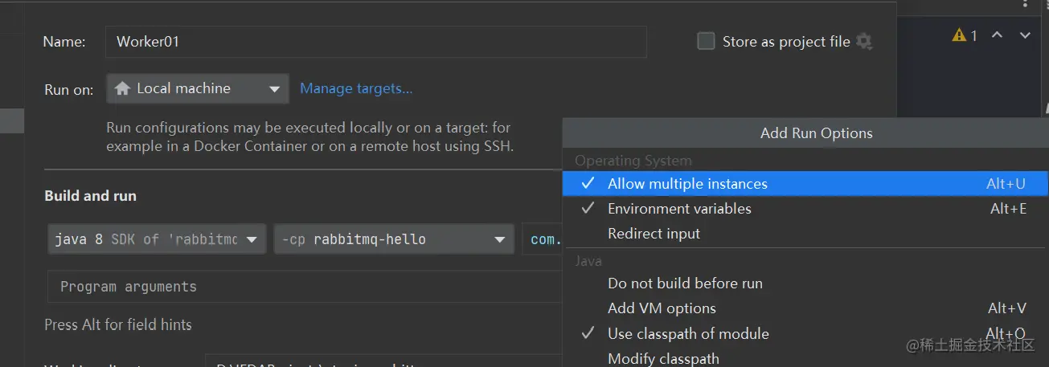This screenshot has width=1049, height=367.
Task: Enable Store as project file checkbox
Action: pos(706,41)
